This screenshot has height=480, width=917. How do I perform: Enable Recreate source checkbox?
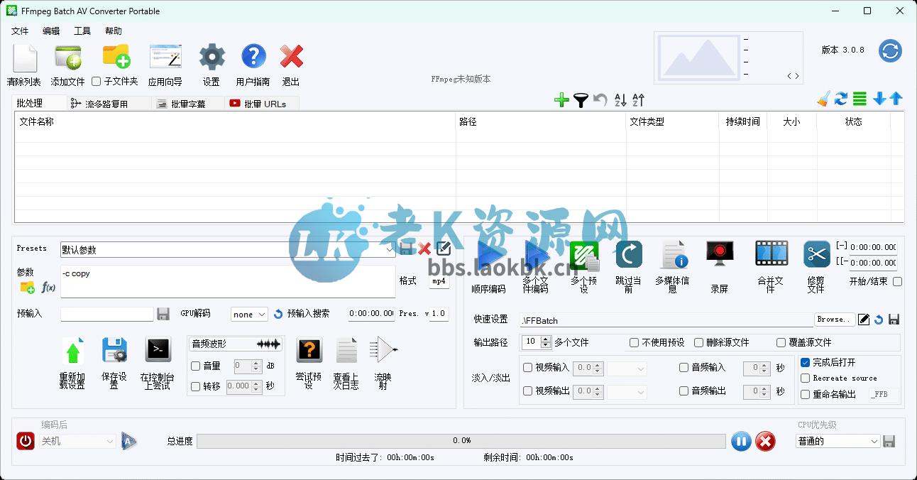(806, 378)
